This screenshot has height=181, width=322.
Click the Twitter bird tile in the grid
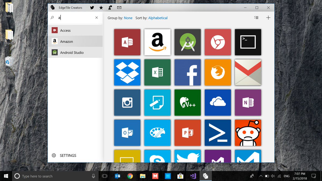pos(188,156)
